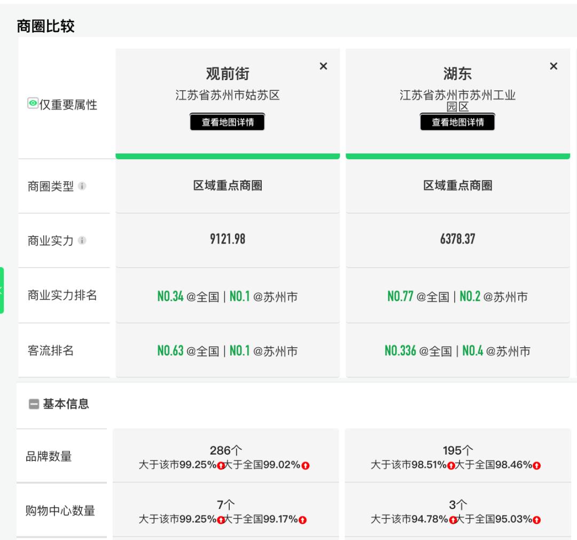Click 区域重点商圈 under 湖东
577x540 pixels.
pos(457,185)
